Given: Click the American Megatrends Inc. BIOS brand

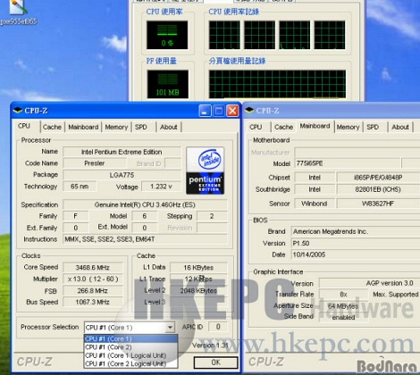Looking at the screenshot, I should click(356, 231).
